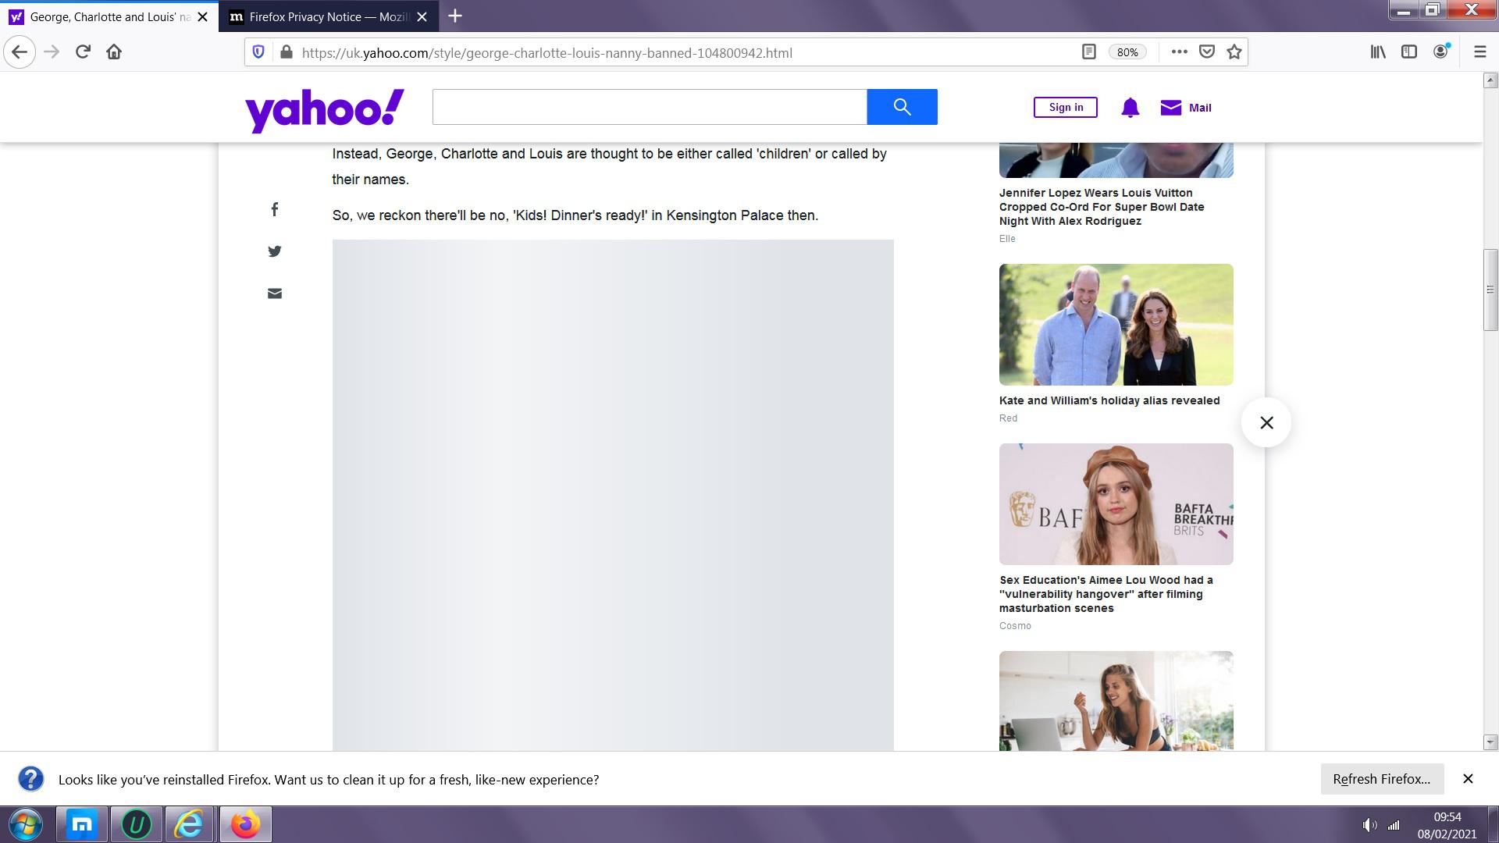Toggle the sidebars panel
The height and width of the screenshot is (843, 1499).
click(x=1408, y=52)
